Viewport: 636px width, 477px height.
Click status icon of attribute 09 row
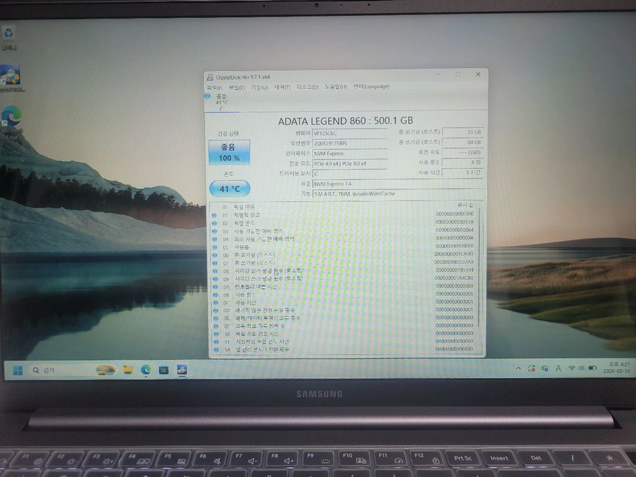point(215,279)
